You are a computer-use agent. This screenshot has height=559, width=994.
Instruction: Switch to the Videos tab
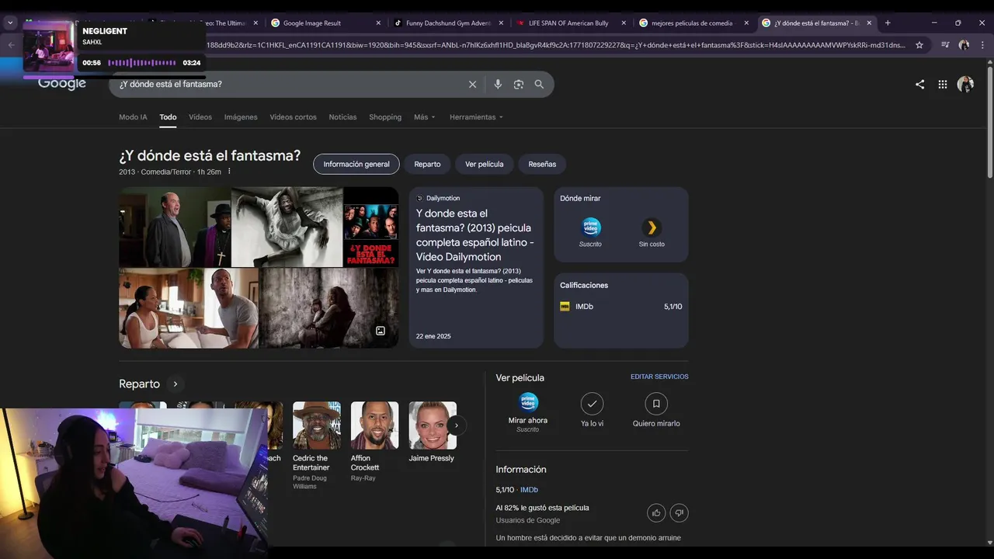200,117
